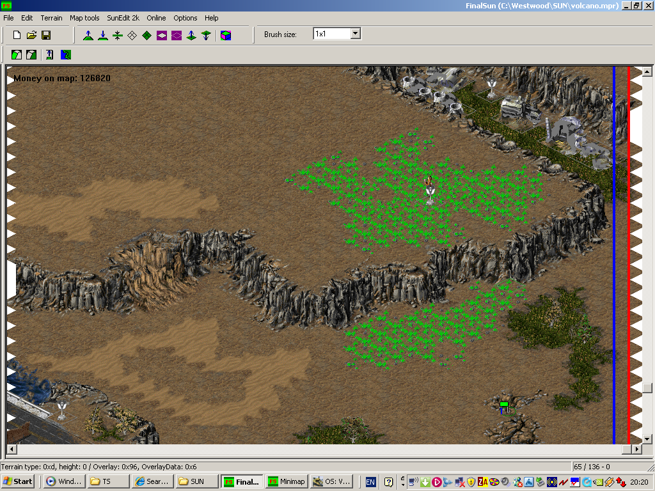Open the Online menu
655x491 pixels.
click(156, 18)
